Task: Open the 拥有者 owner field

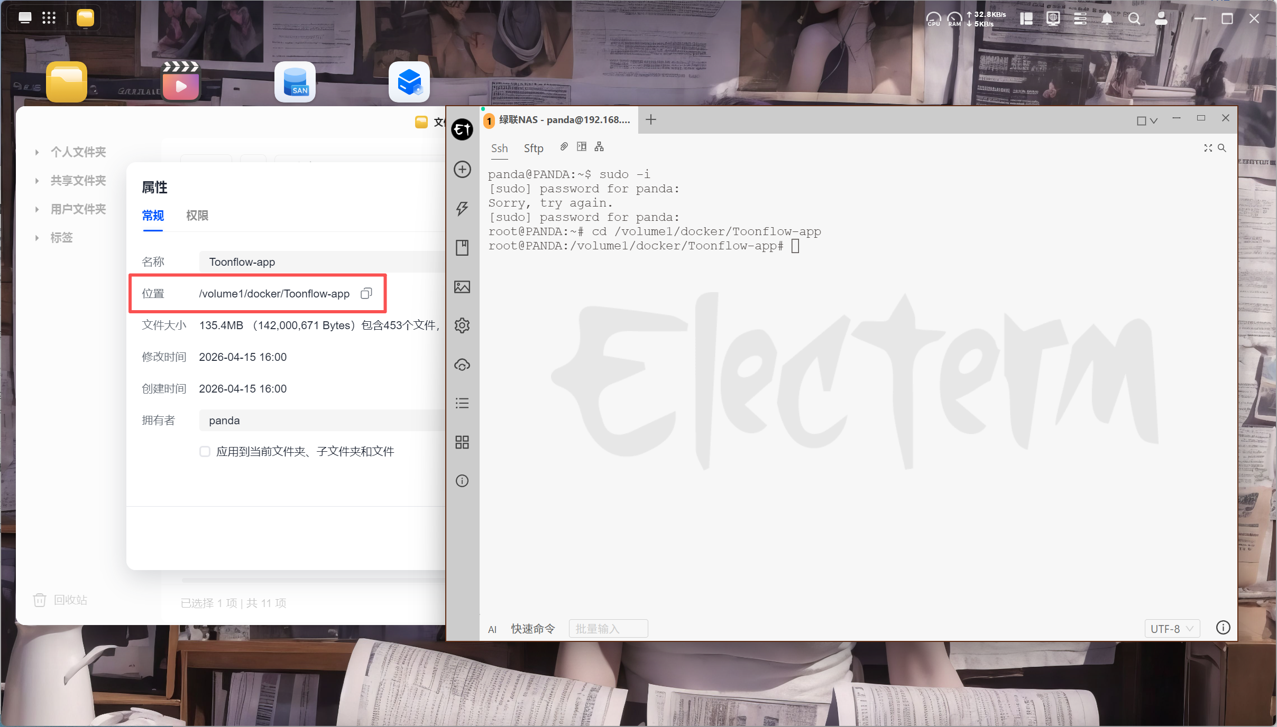Action: click(322, 421)
